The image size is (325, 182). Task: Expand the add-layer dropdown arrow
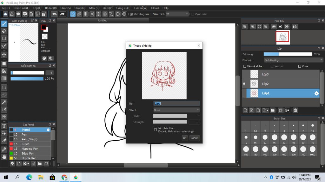pos(267,111)
